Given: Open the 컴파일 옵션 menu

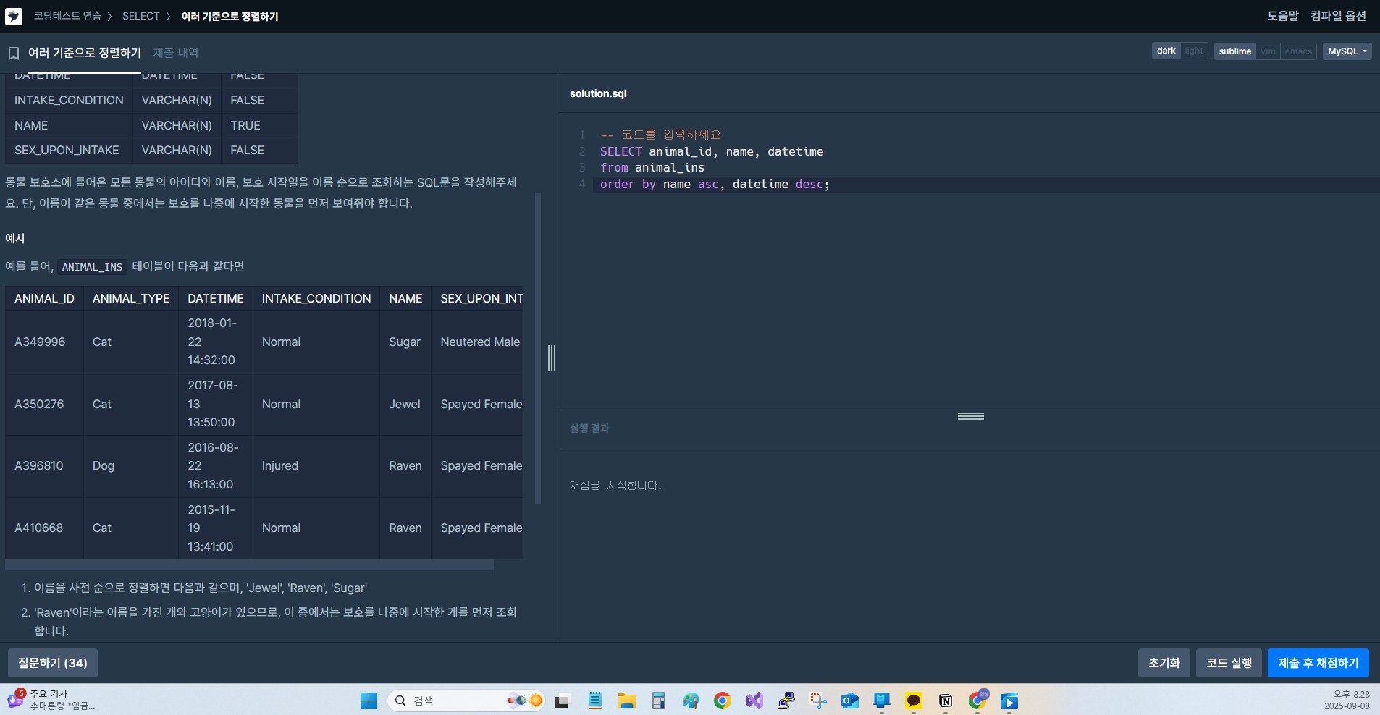Looking at the screenshot, I should [1338, 16].
